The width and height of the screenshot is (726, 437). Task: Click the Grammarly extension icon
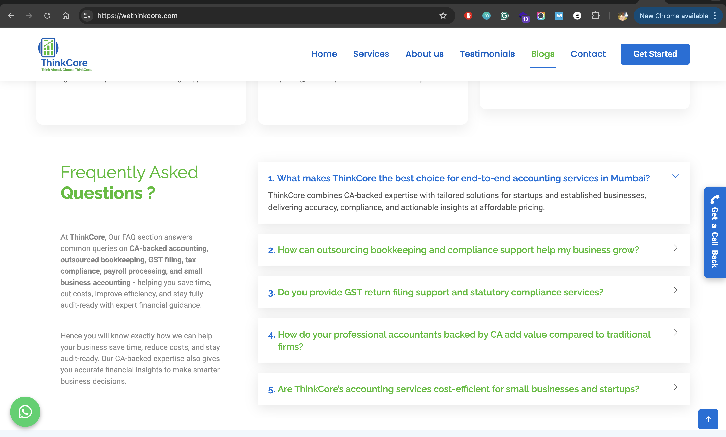tap(504, 16)
